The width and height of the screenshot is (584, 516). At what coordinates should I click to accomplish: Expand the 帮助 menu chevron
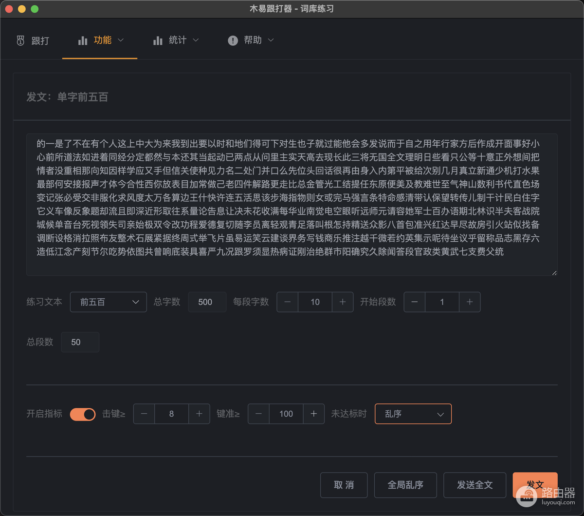click(x=271, y=40)
